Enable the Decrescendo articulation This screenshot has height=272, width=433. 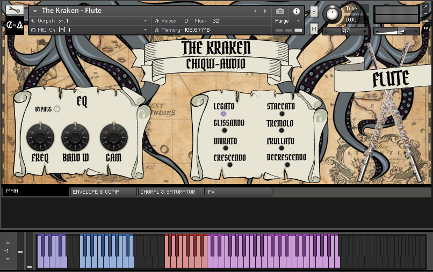point(287,165)
